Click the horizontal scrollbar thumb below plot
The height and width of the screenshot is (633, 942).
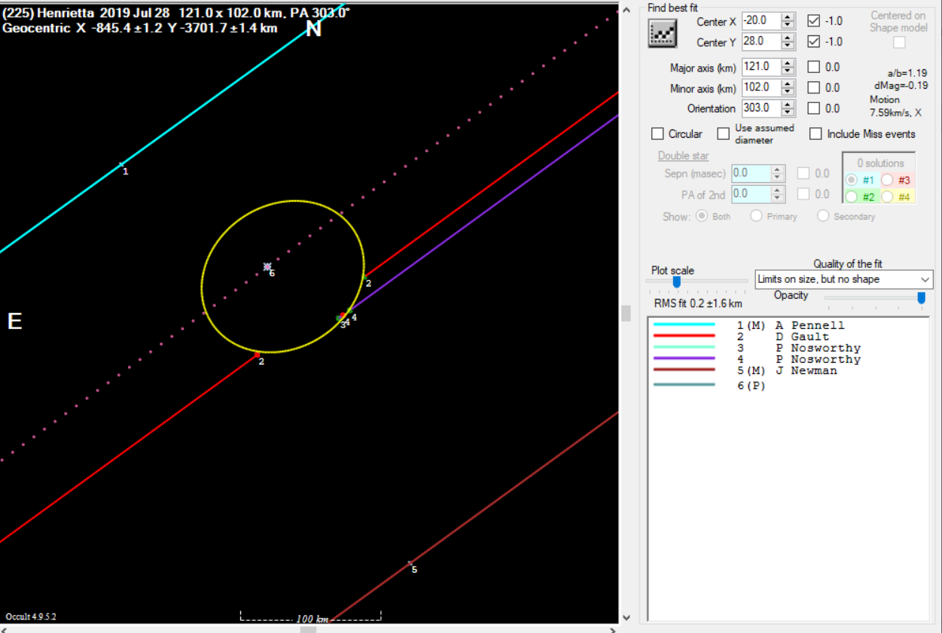(x=309, y=629)
